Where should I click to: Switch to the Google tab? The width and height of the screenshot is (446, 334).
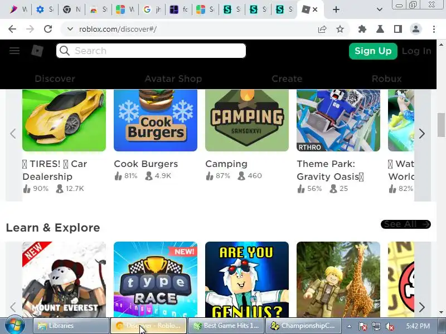152,9
